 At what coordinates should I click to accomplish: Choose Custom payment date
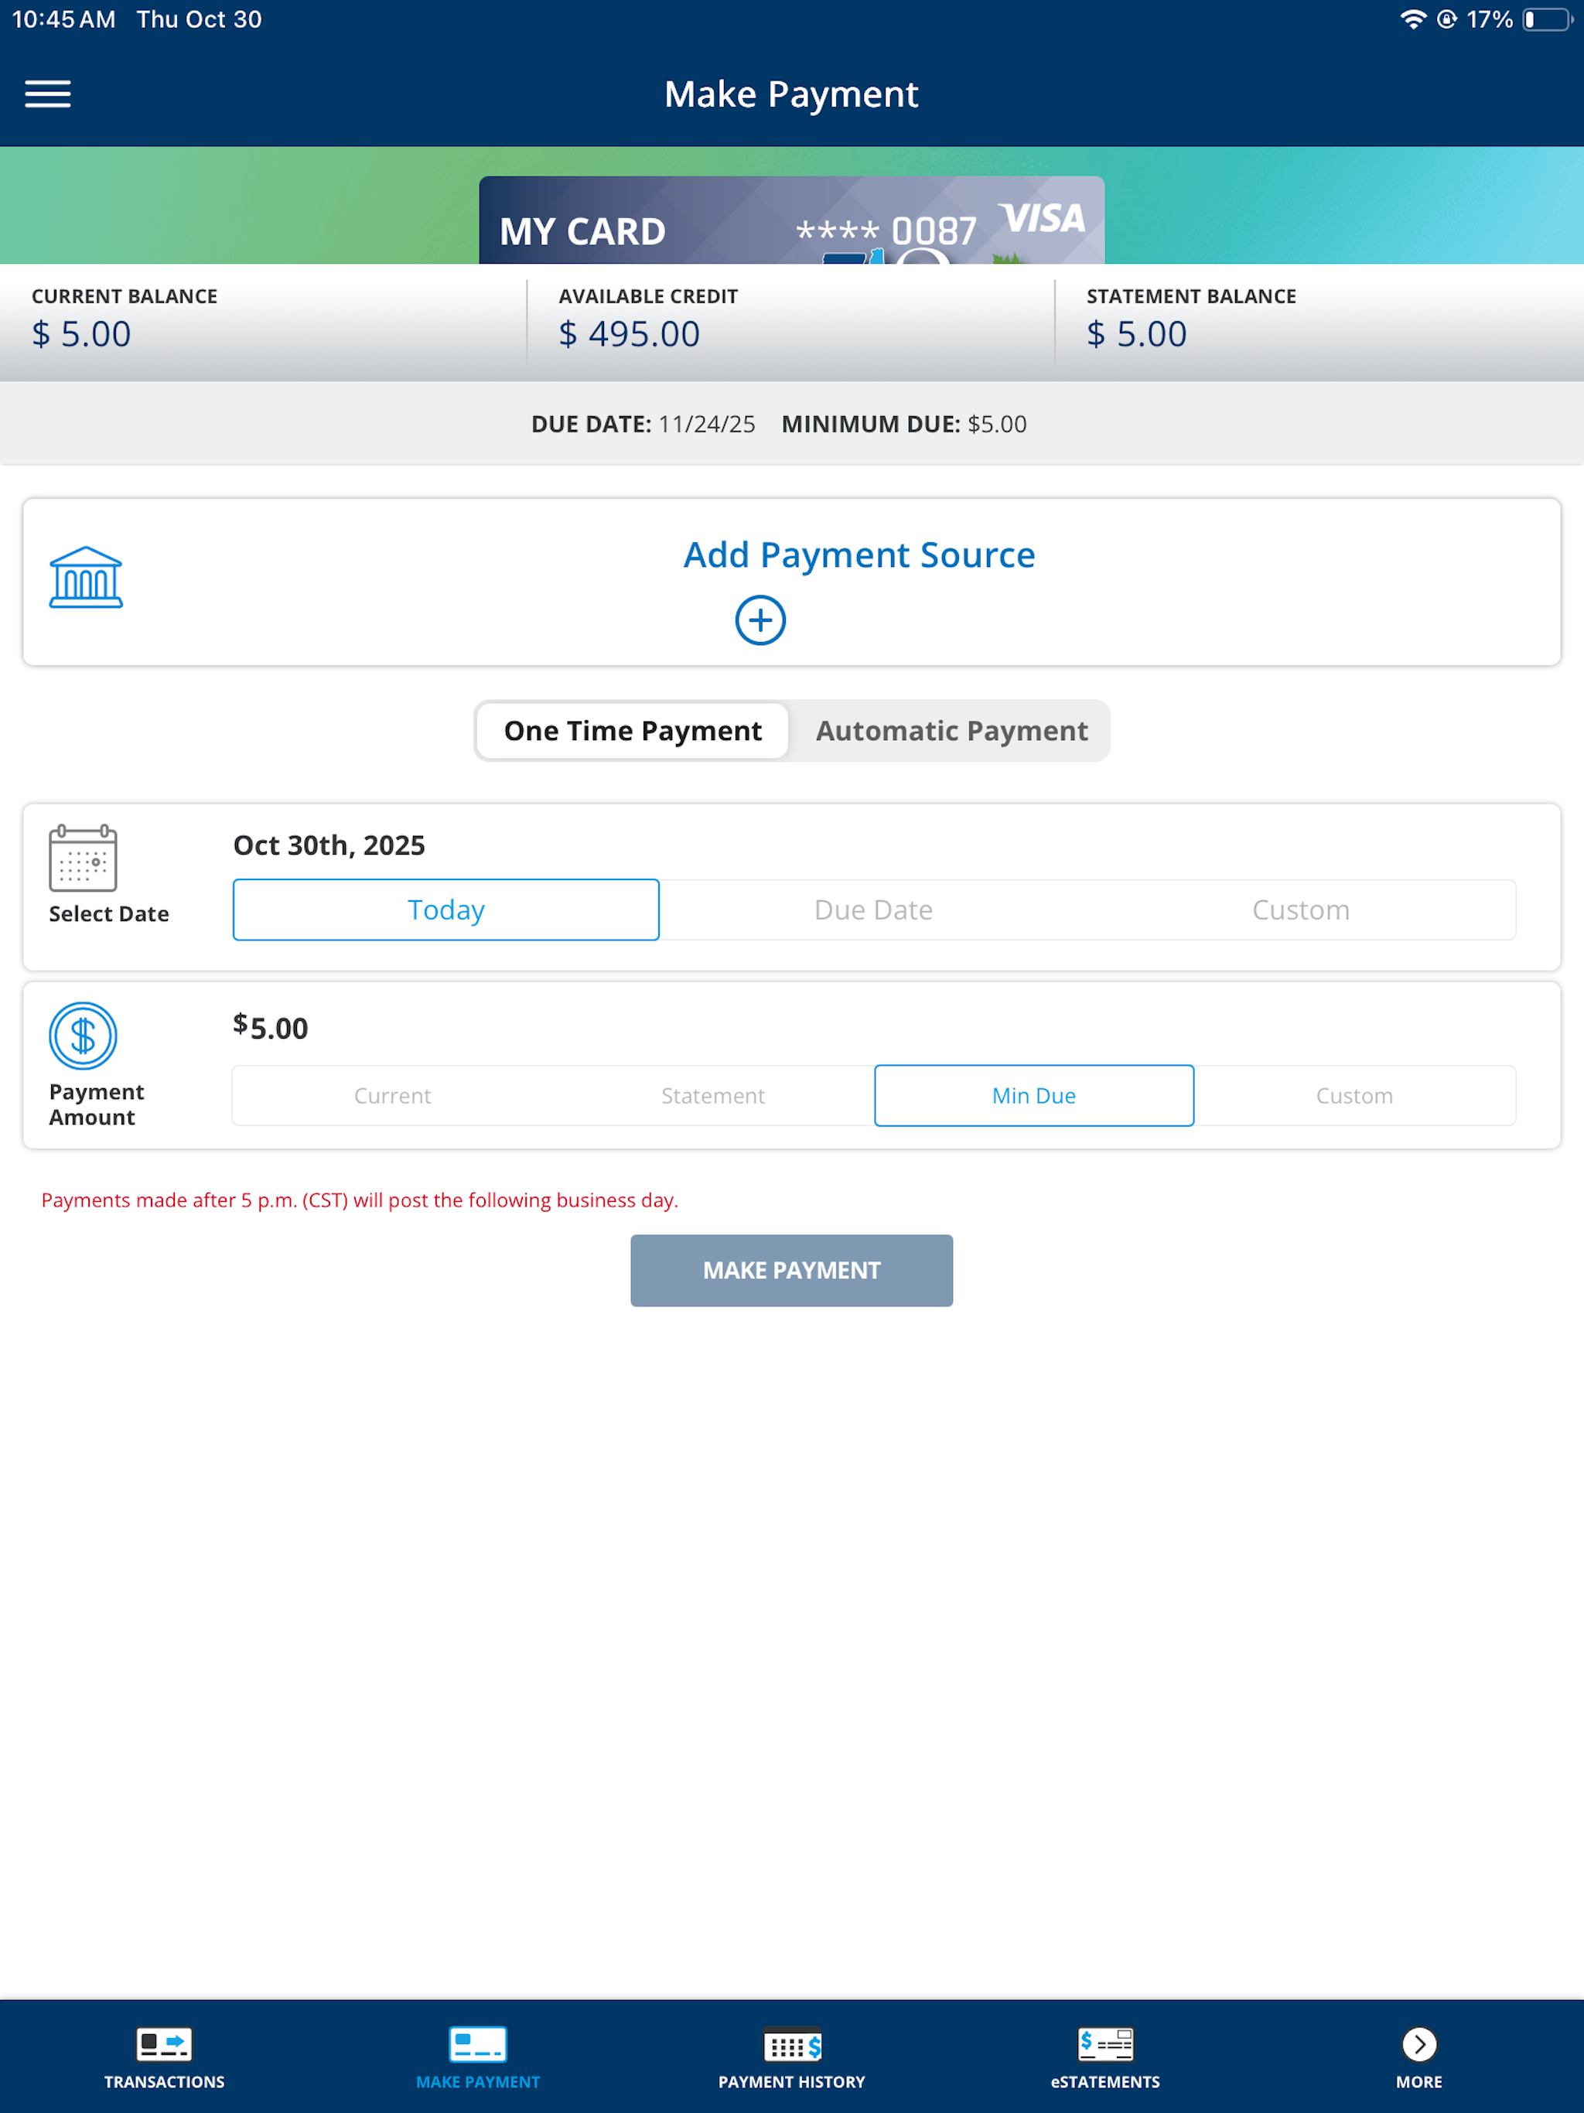[1301, 910]
